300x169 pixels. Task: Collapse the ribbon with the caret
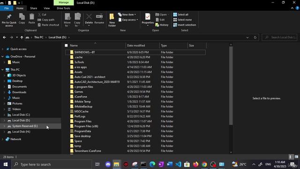tap(292, 8)
